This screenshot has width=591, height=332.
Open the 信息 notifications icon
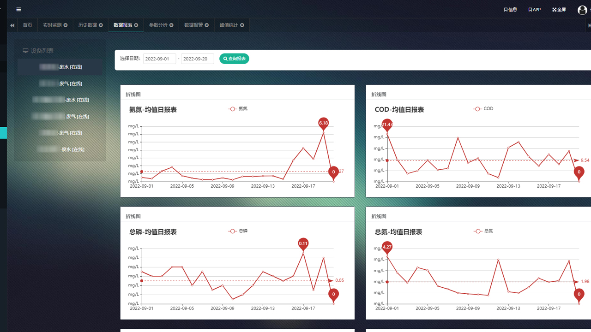[510, 10]
